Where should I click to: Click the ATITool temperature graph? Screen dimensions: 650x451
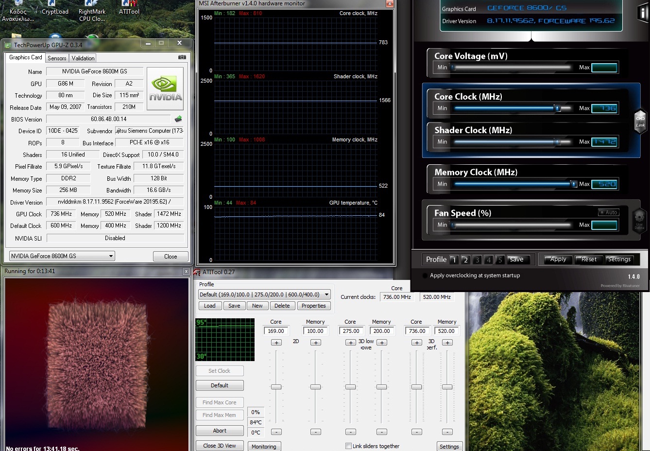pos(225,340)
